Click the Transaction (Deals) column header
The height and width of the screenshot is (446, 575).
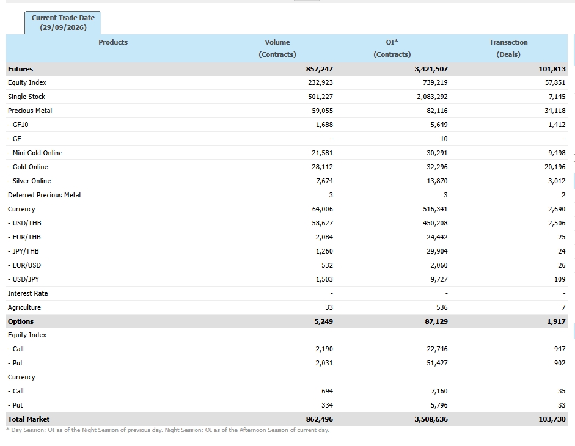click(508, 48)
